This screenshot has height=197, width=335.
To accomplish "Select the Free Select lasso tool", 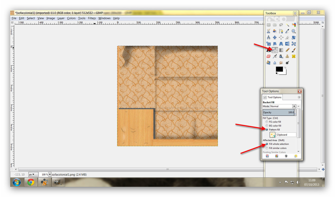I will click(281, 25).
